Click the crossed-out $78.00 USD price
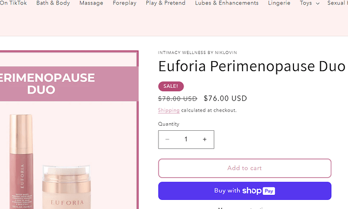348x209 pixels. [x=178, y=98]
